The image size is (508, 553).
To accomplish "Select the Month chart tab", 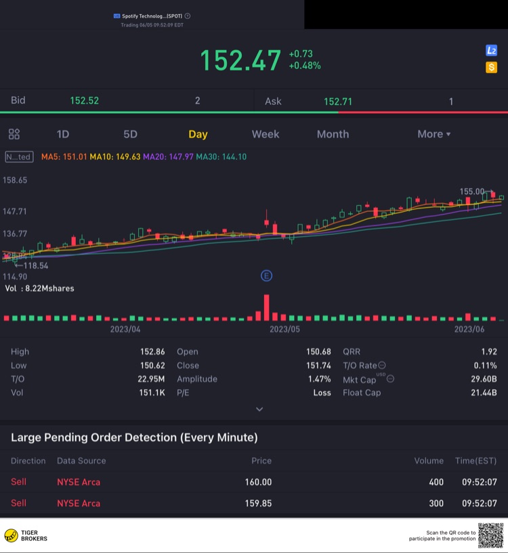I will tap(333, 134).
